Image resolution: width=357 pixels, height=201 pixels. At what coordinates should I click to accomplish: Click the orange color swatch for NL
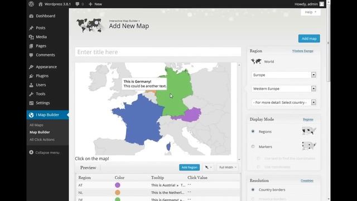(x=118, y=193)
